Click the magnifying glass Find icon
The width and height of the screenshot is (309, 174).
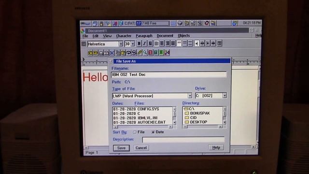click(145, 53)
